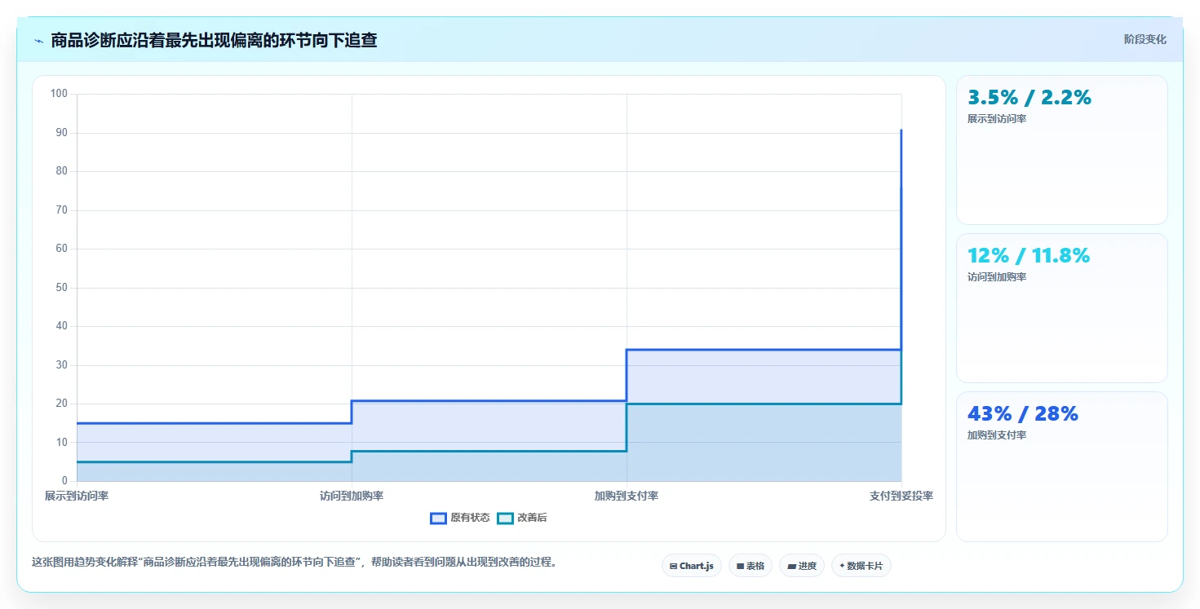Select the 43% / 28% metric card
Image resolution: width=1200 pixels, height=609 pixels.
[x=1061, y=466]
